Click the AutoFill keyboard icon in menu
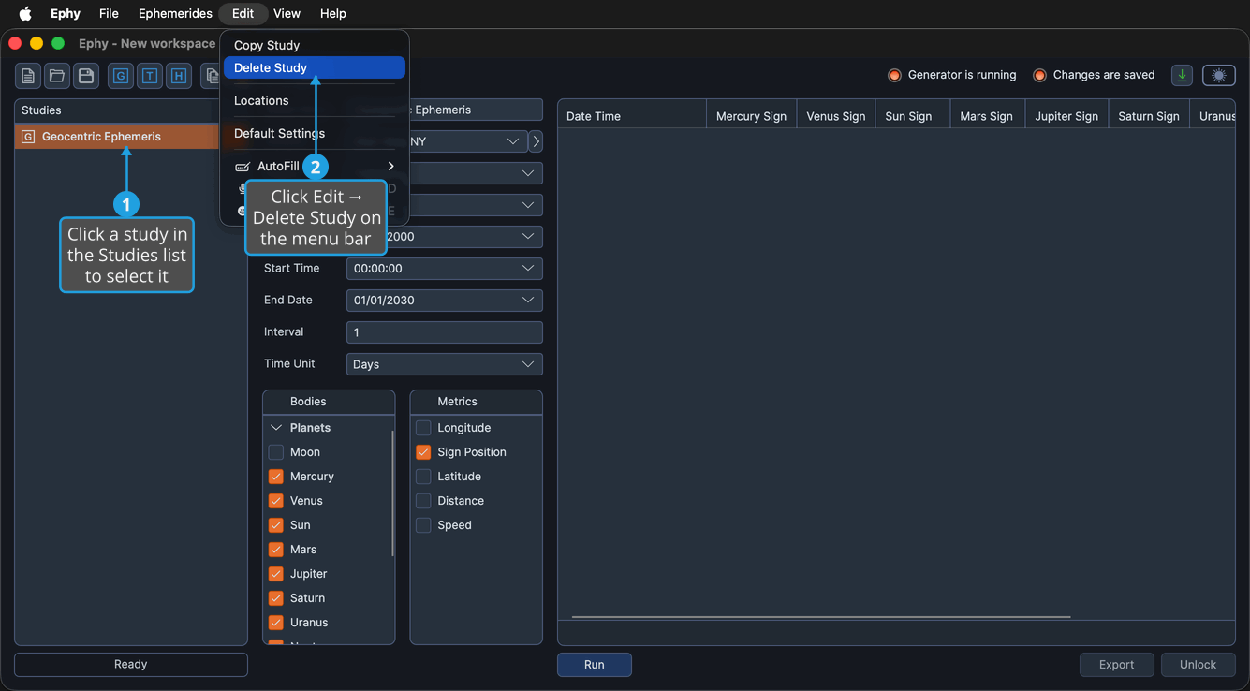Image resolution: width=1250 pixels, height=691 pixels. 243,167
